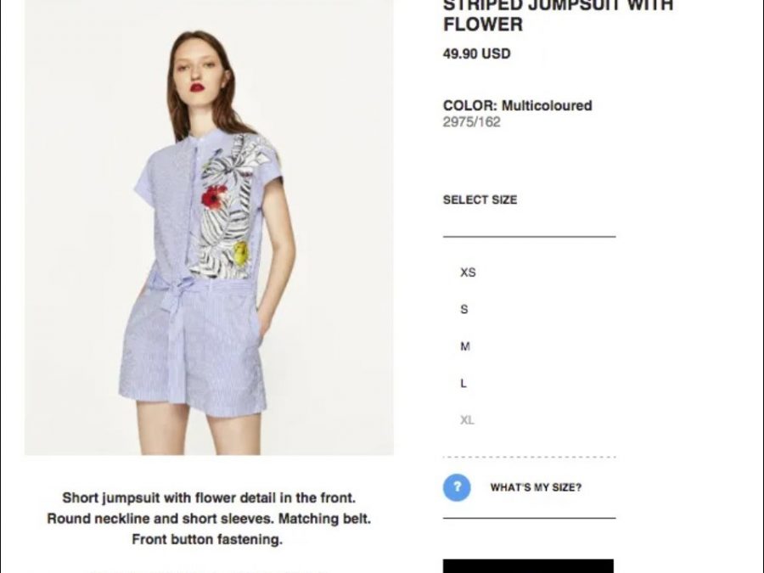Click the short jumpsuit description text
The height and width of the screenshot is (573, 764).
pos(209,519)
